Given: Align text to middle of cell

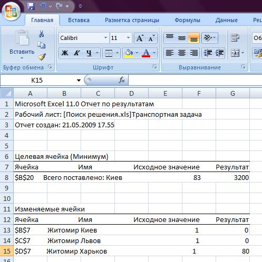Looking at the screenshot, I should [182, 38].
